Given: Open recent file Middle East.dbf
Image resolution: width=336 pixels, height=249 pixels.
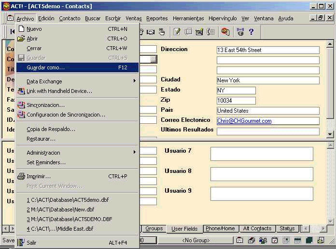Looking at the screenshot, I should 78,229.
